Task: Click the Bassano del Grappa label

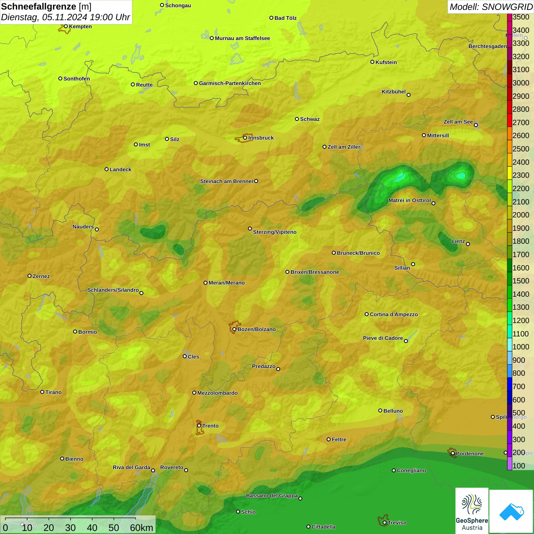Action: tap(272, 495)
